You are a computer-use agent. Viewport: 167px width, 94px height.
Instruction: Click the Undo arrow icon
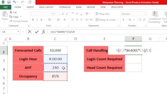coord(15,2)
